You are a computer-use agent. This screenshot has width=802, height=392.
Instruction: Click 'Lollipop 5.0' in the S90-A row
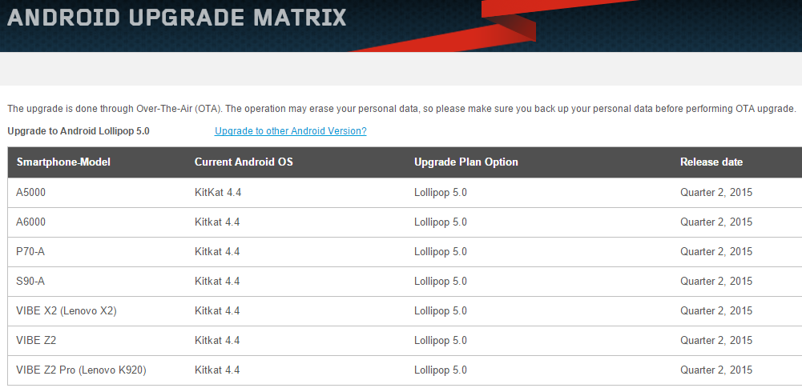point(441,282)
